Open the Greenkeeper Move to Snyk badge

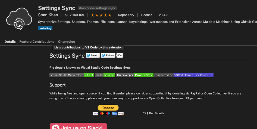134,75
